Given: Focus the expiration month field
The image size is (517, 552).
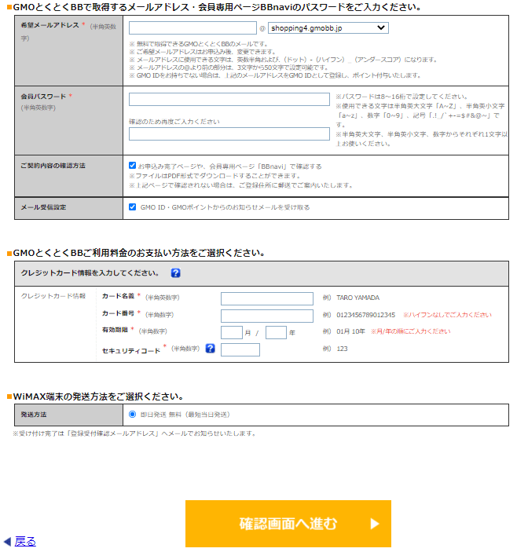Looking at the screenshot, I should click(231, 333).
